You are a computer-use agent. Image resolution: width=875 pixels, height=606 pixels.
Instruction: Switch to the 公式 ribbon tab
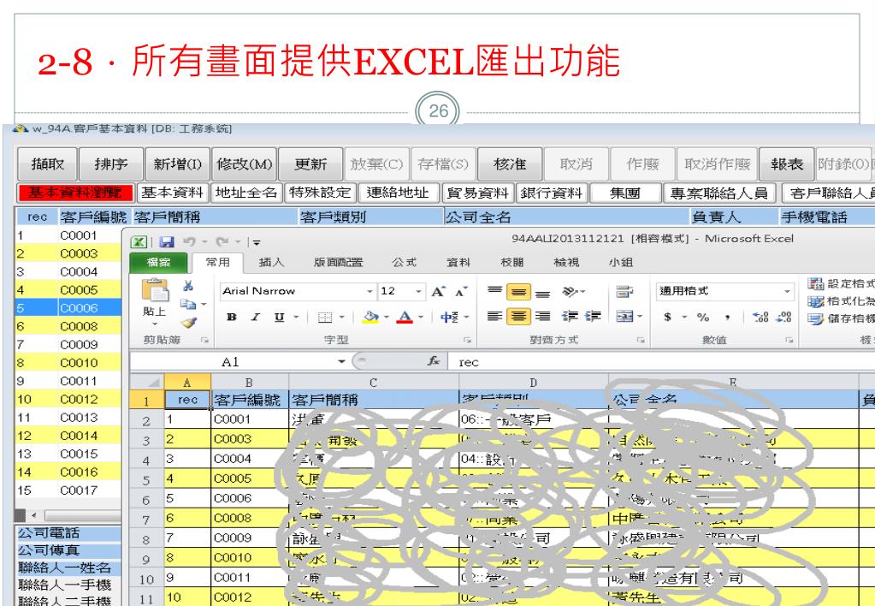click(x=404, y=262)
